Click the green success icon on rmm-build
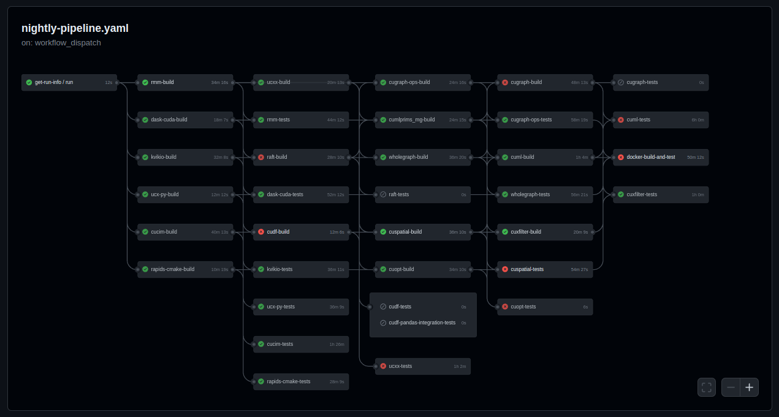The image size is (779, 417). pos(145,82)
